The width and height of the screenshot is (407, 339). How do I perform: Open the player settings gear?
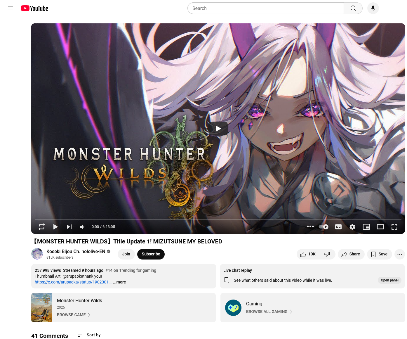[352, 227]
